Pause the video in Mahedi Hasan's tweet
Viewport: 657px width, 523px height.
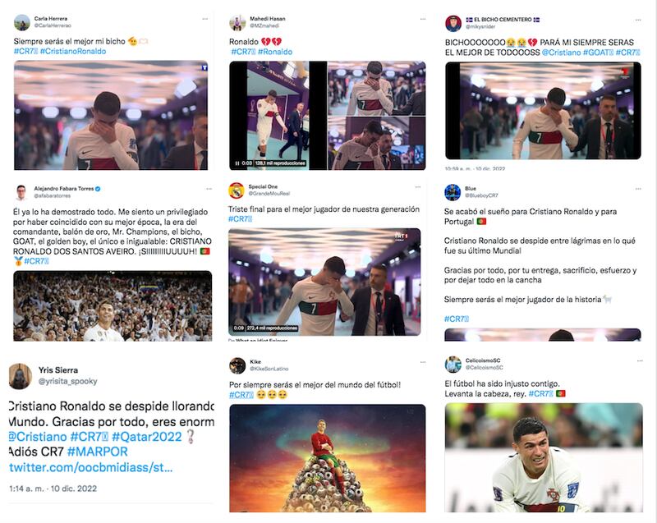pos(237,163)
